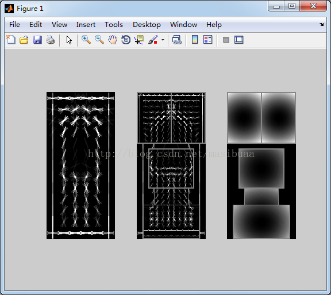Activate the Zoom In tool
The width and height of the screenshot is (331, 295).
coord(86,40)
